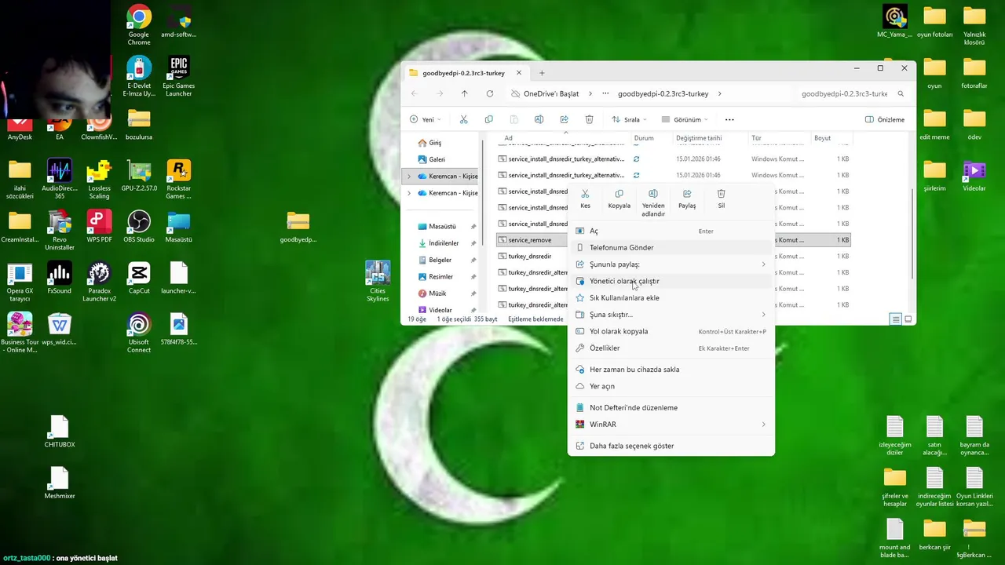The width and height of the screenshot is (1005, 565).
Task: Expand the Şuna sıkıştır submenu
Action: coord(671,314)
